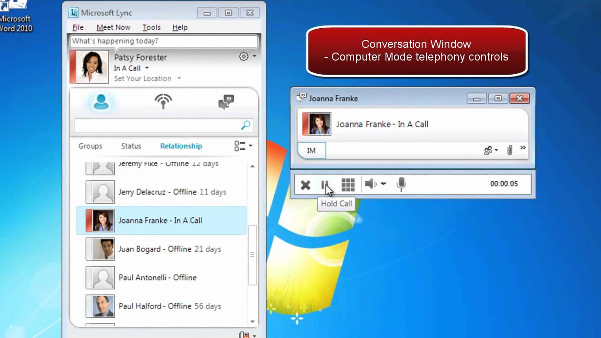Open the Help menu
This screenshot has height=338, width=601.
click(180, 27)
